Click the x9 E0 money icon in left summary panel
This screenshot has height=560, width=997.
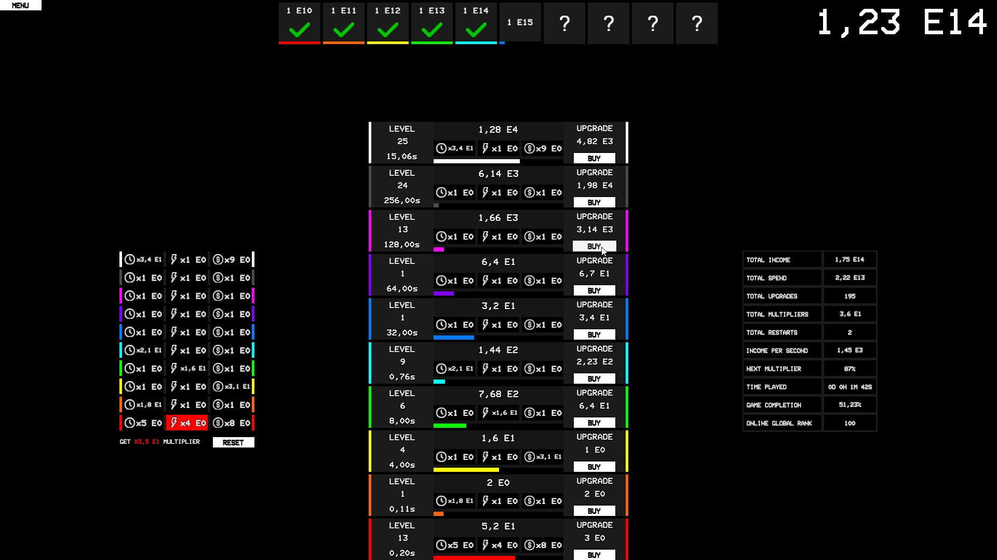[232, 259]
